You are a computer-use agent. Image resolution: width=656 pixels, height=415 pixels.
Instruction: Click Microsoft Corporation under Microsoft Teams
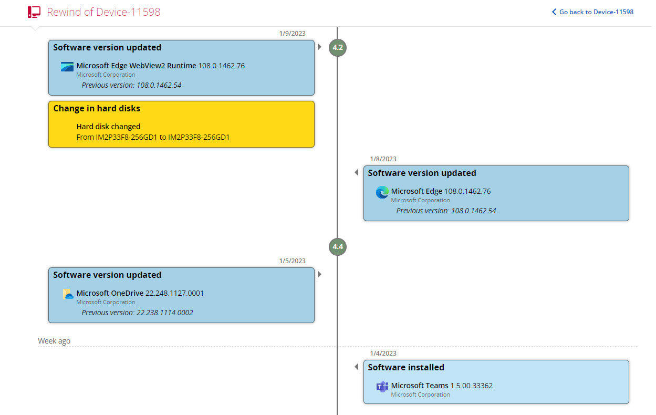point(421,395)
